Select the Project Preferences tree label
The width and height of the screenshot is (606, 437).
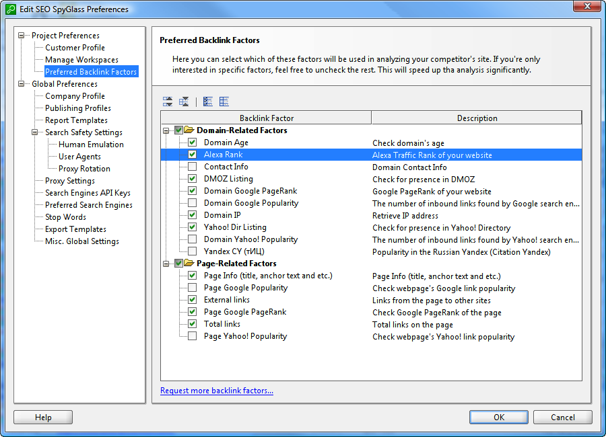66,35
